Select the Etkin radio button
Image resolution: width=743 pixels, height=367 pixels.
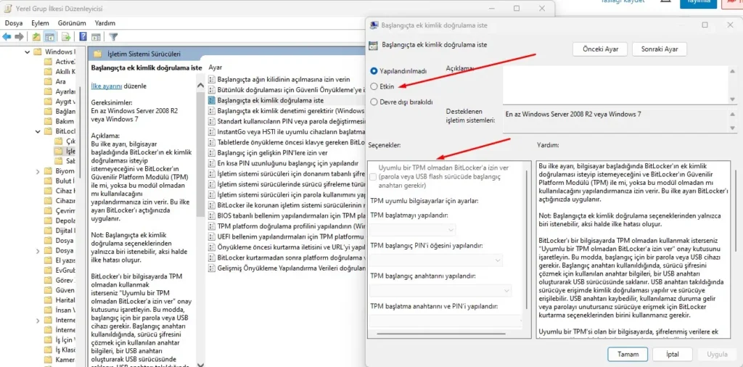pyautogui.click(x=374, y=86)
